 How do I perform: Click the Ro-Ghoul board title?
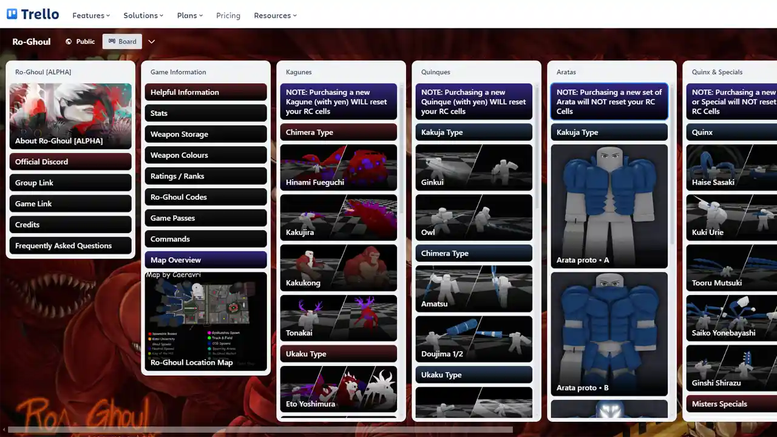click(x=32, y=41)
